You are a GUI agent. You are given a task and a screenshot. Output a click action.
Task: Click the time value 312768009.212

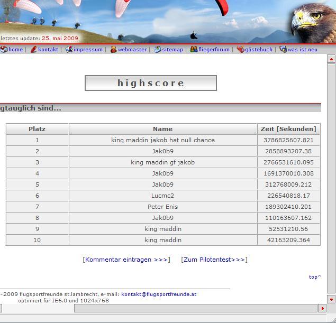click(288, 184)
